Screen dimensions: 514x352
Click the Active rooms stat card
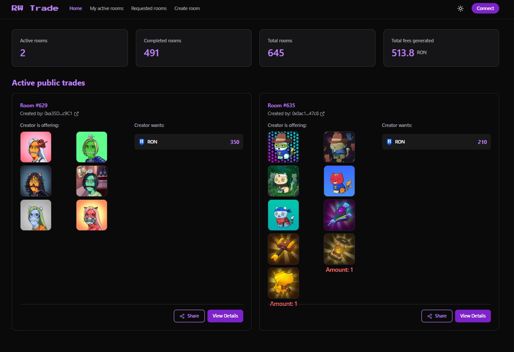(x=70, y=48)
